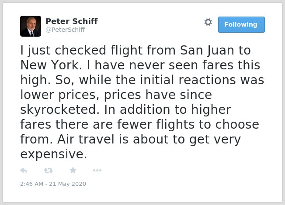Reply to Peter Schiff's tweet
Viewport: 285px width, 205px height.
point(24,171)
